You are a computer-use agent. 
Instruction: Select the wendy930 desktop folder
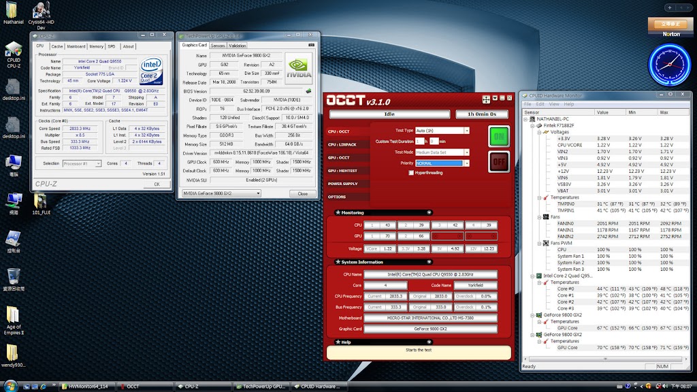tap(13, 355)
